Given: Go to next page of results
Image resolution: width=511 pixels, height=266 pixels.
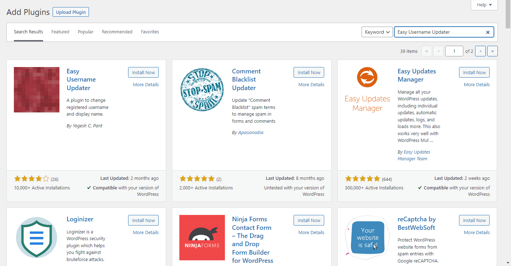Looking at the screenshot, I should pos(480,51).
